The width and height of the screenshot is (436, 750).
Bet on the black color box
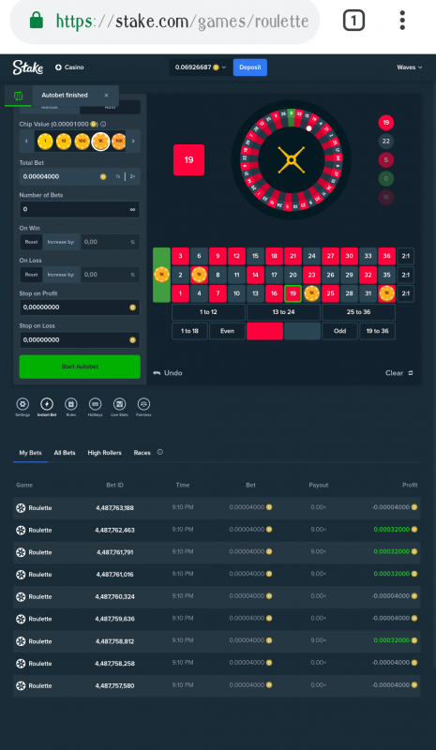[x=302, y=331]
